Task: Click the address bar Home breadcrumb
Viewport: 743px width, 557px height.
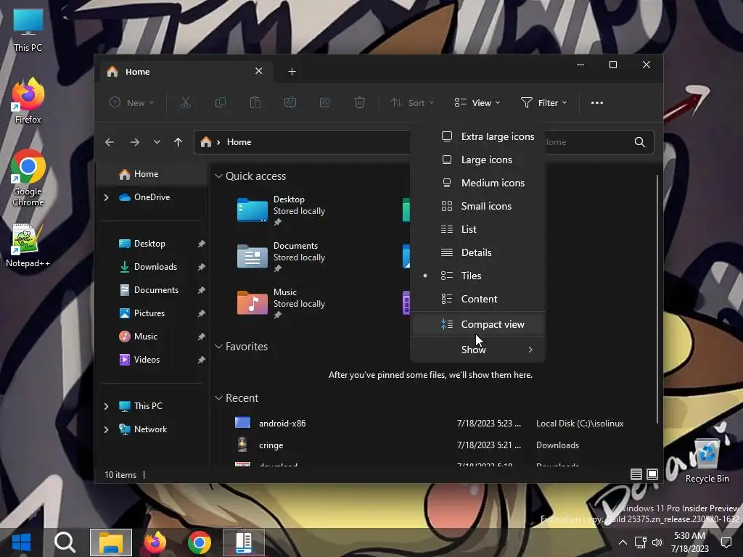Action: point(239,142)
